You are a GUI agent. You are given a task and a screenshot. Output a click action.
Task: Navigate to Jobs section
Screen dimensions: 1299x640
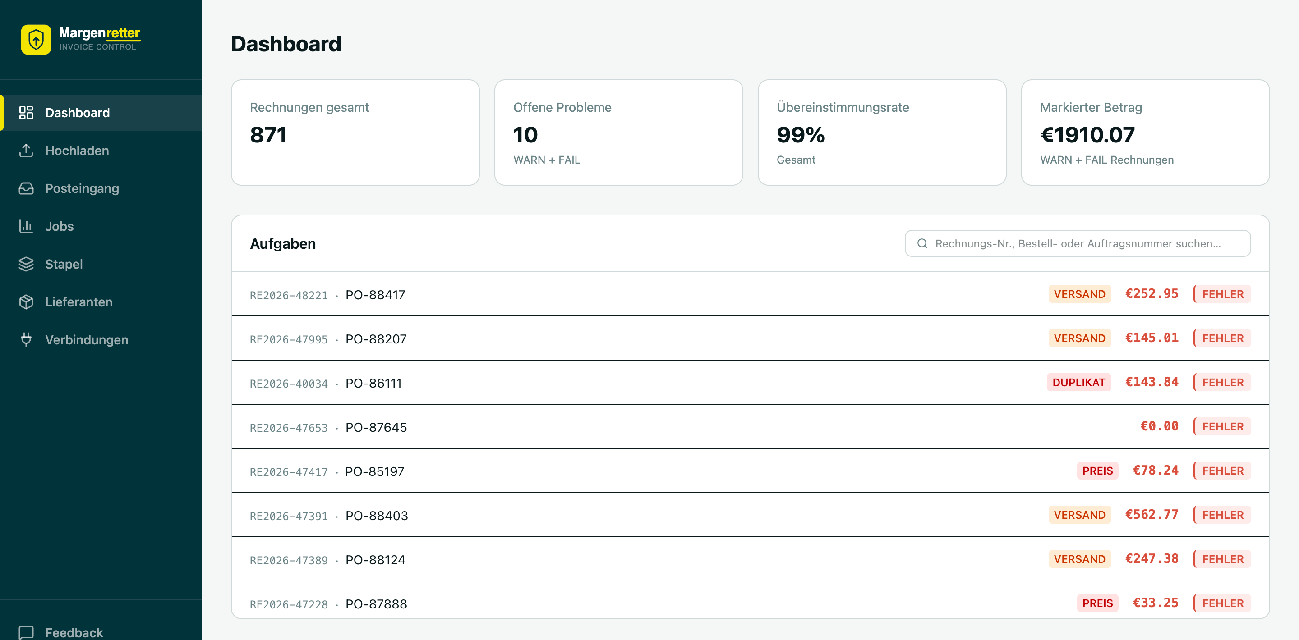point(101,226)
